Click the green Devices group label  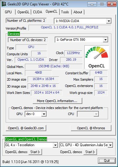[x=14, y=34]
